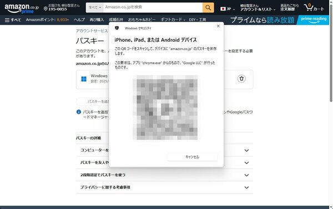Screen dimensions: 333x209
Task: Click the blue info icon
Action: click(79, 112)
